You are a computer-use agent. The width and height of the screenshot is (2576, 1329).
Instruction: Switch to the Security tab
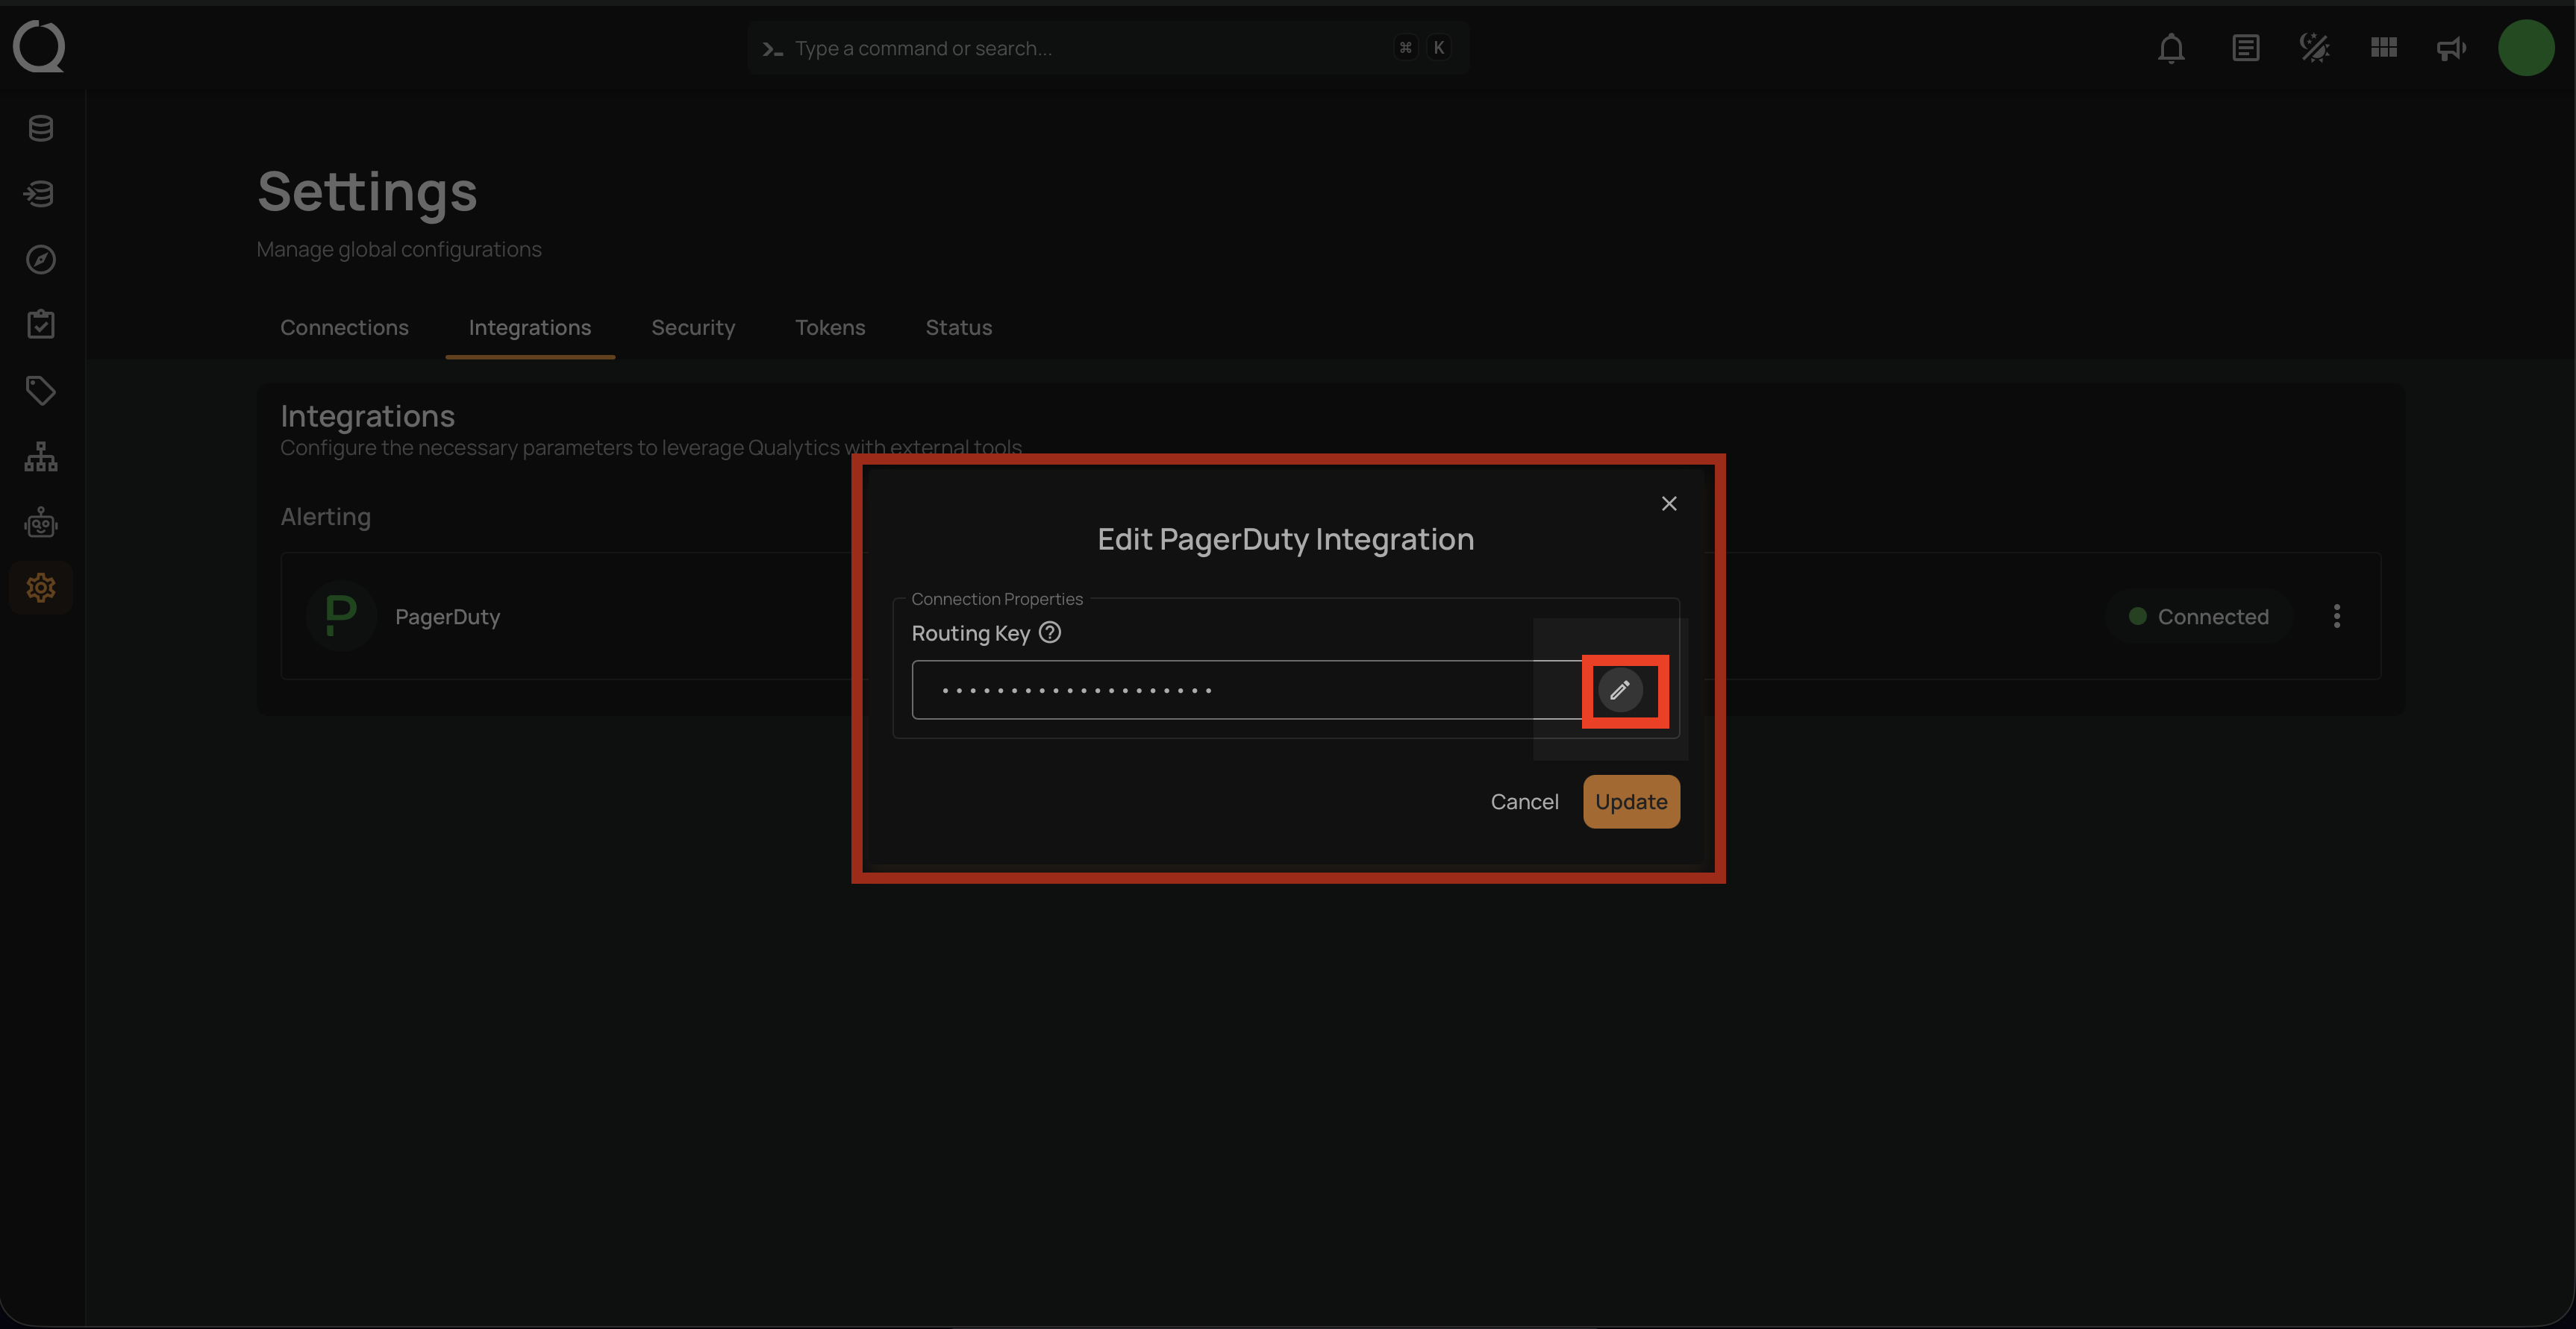pos(693,327)
